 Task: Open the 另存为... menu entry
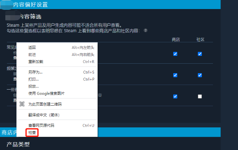(57, 72)
